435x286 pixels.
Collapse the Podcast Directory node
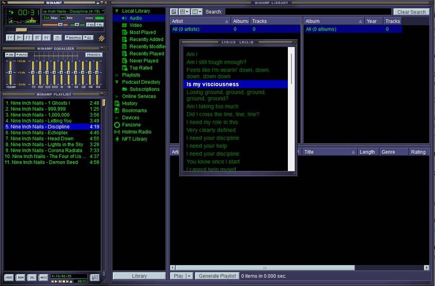pyautogui.click(x=117, y=82)
